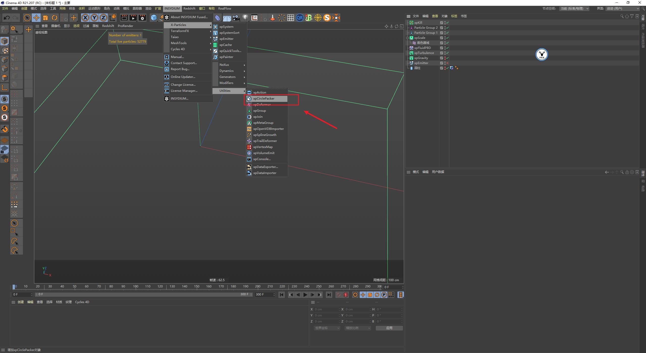Click the Play button on the timeline

305,295
